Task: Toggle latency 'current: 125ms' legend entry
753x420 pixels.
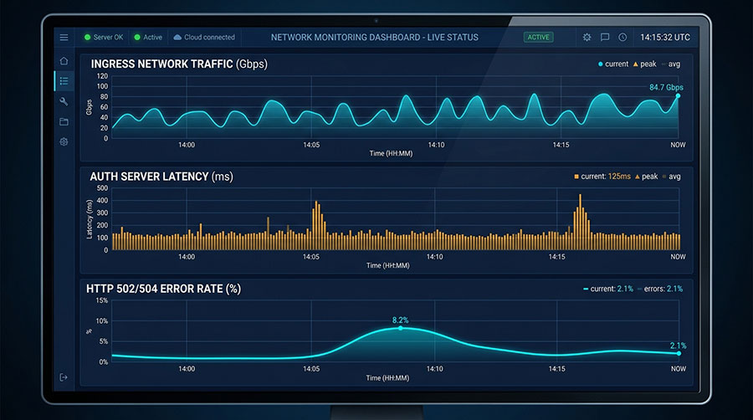Action: pyautogui.click(x=602, y=177)
